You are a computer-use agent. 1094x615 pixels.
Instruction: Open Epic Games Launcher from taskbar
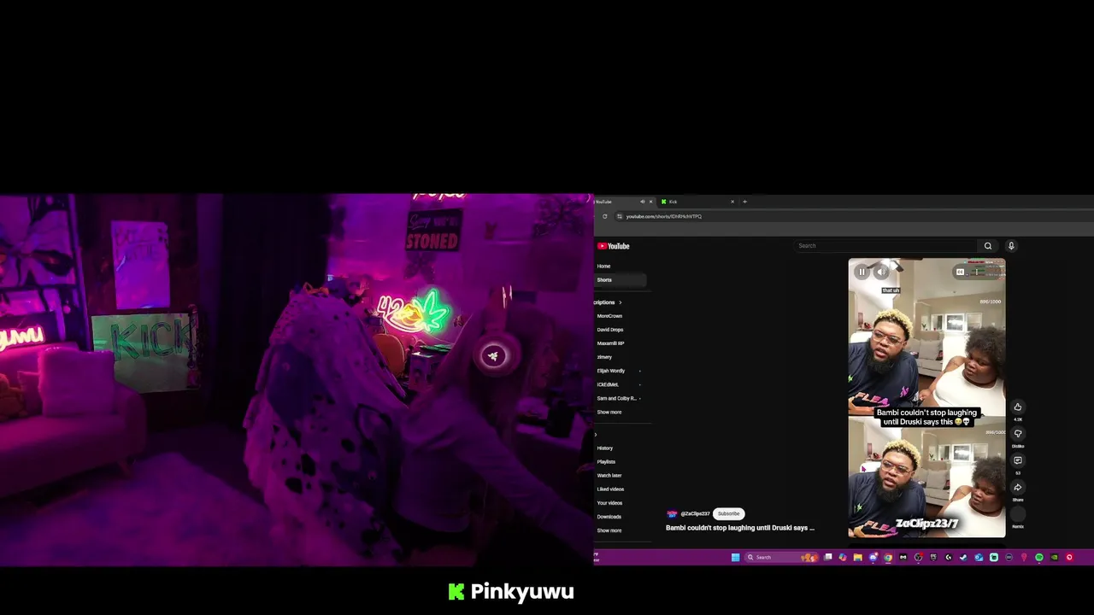coord(933,557)
